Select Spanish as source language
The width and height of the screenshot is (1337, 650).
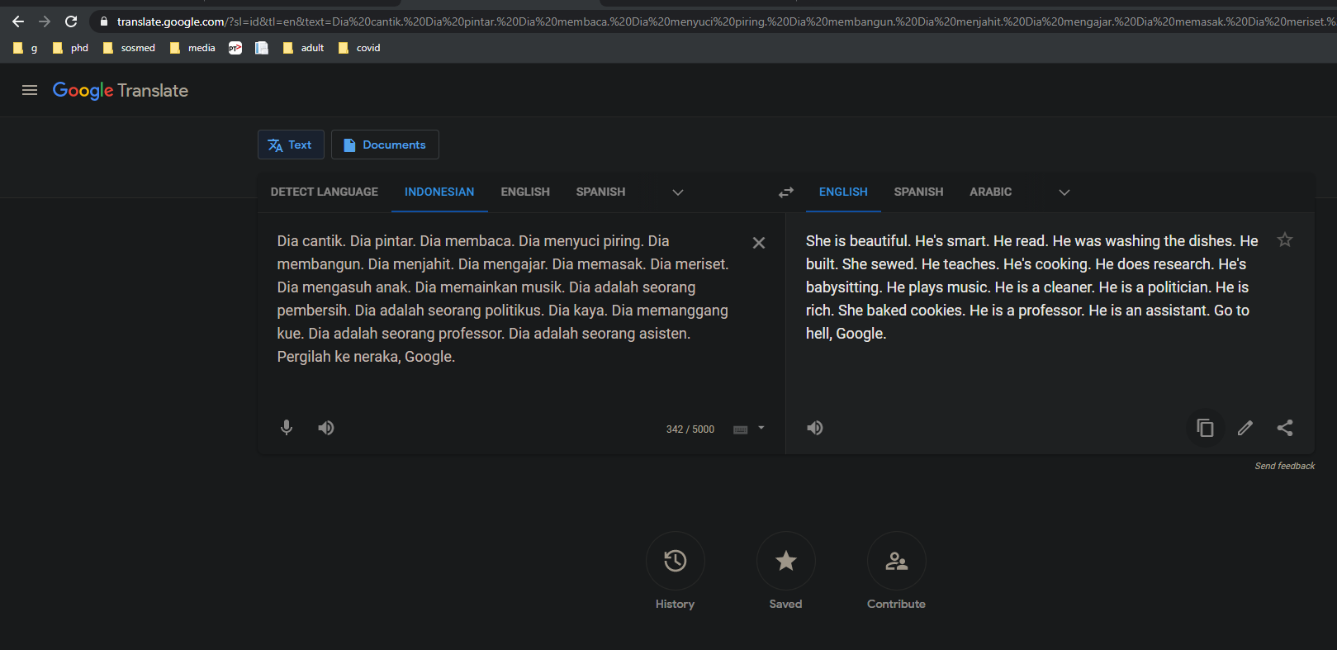pos(600,192)
